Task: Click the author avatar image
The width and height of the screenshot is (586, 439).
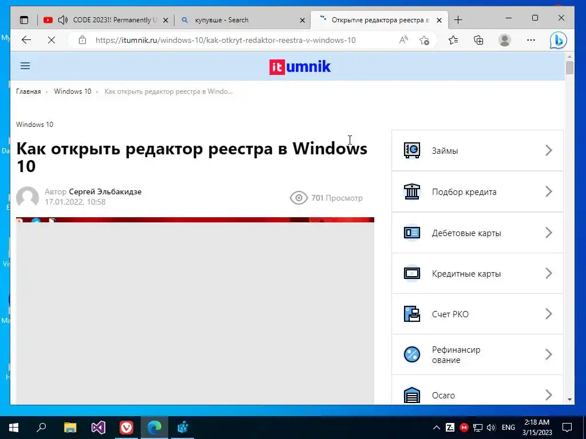Action: click(27, 197)
